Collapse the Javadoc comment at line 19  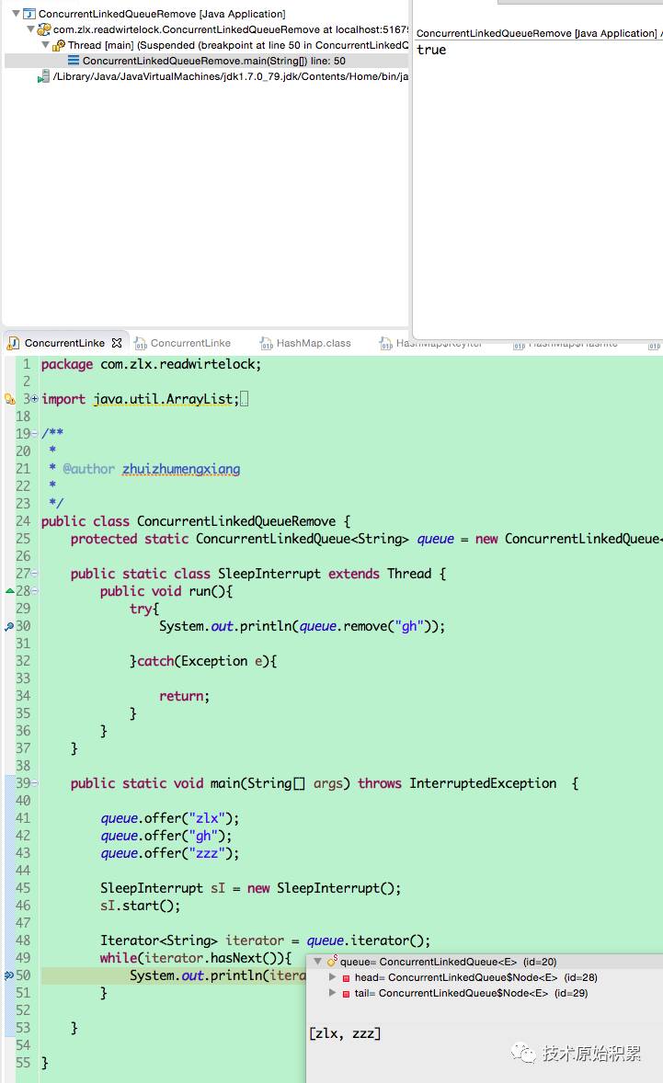pos(35,434)
